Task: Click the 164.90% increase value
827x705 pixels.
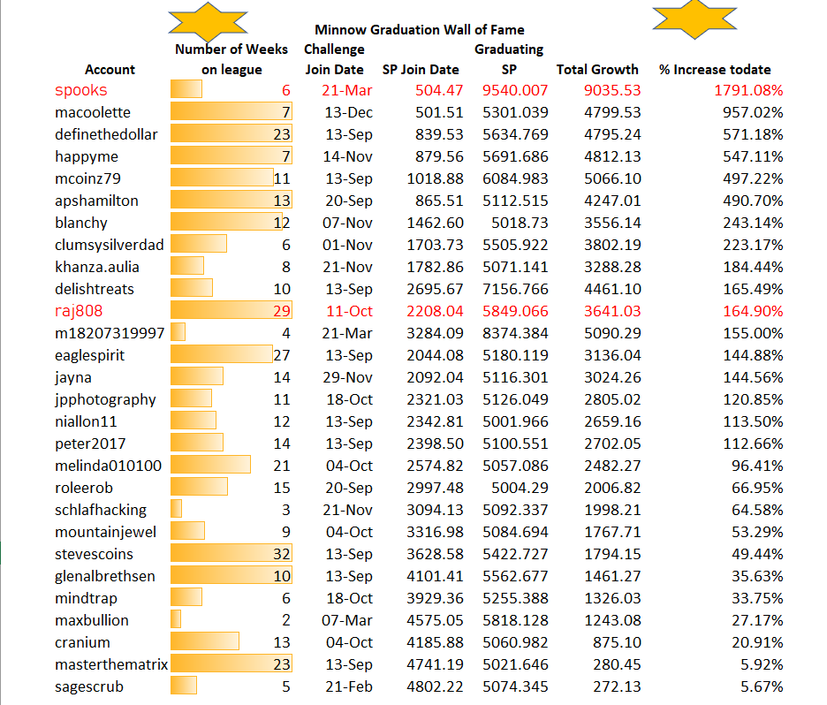Action: (x=753, y=311)
